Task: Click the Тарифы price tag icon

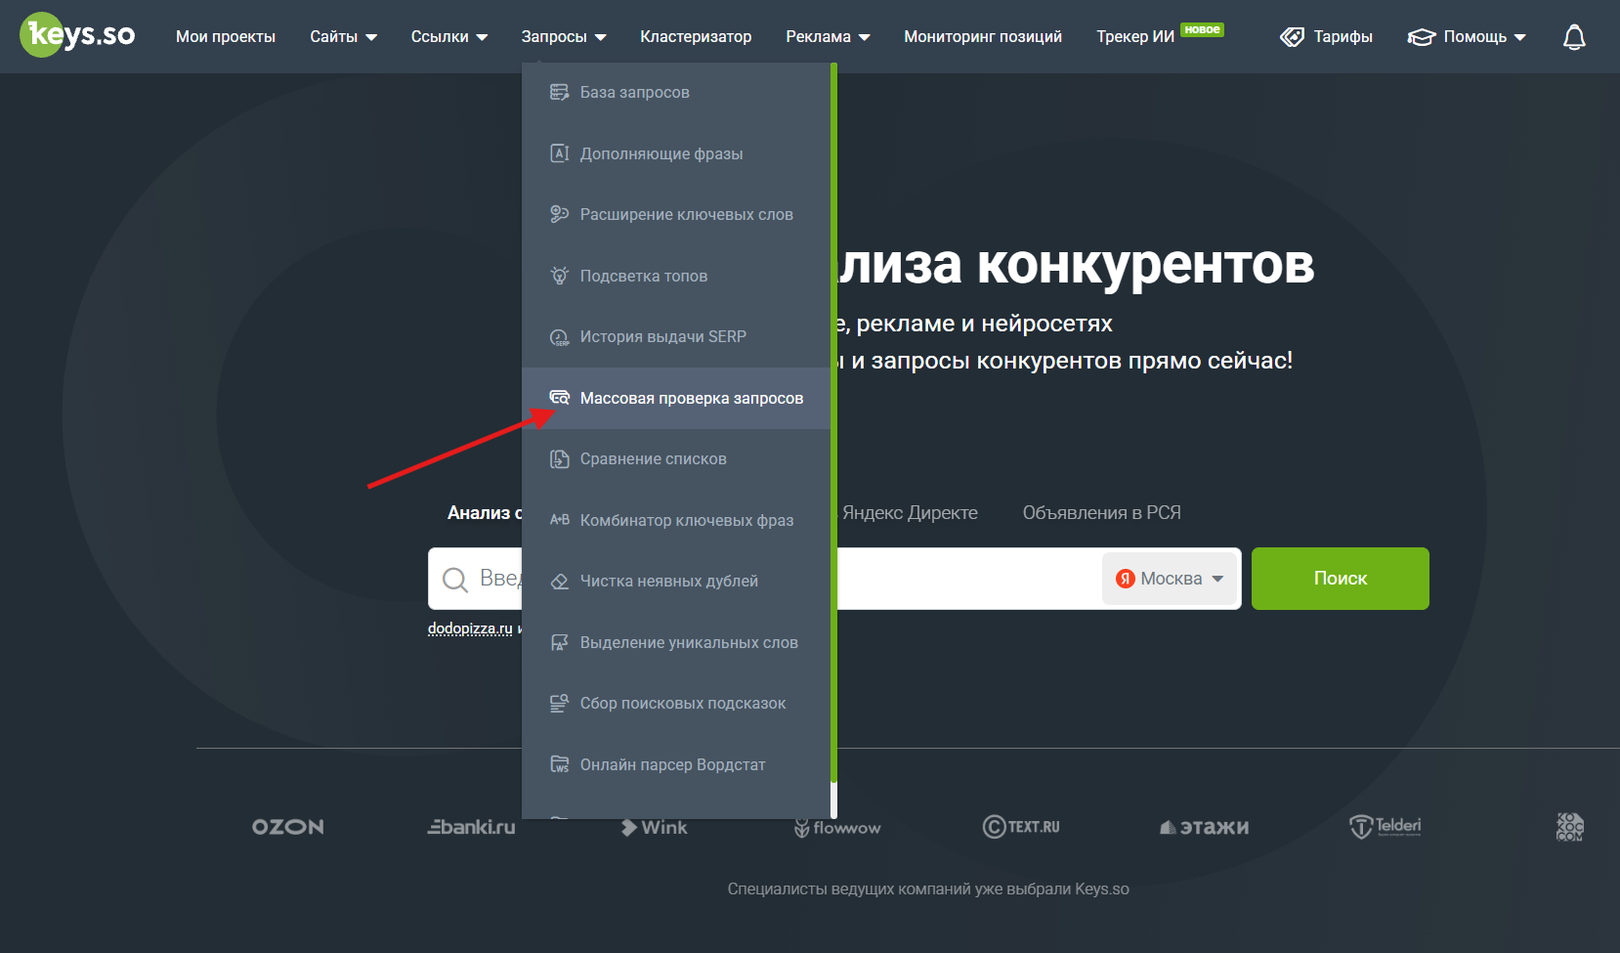Action: (1293, 37)
